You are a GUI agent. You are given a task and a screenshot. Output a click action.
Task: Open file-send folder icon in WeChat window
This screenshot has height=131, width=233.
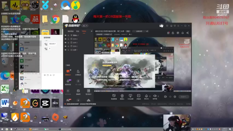(x=48, y=75)
